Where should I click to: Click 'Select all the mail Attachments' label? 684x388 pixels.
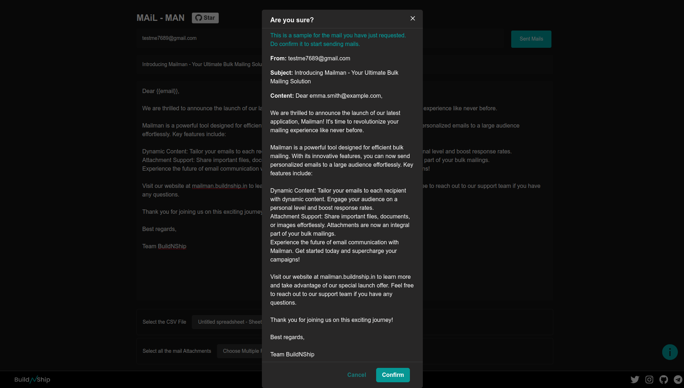pos(177,351)
